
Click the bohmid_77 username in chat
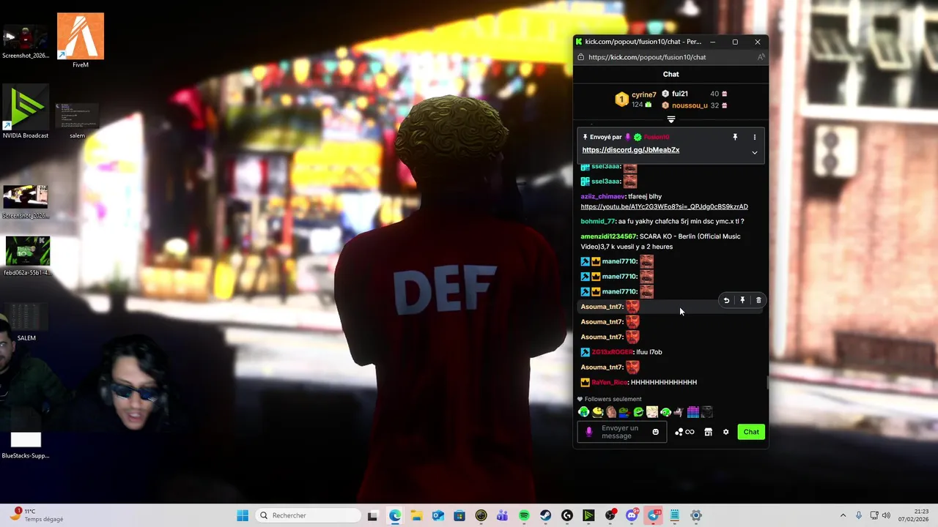pos(598,222)
